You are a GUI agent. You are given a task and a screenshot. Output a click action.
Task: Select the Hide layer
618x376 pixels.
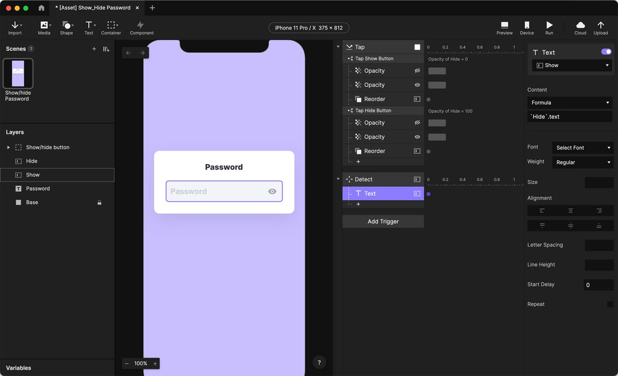pyautogui.click(x=57, y=161)
